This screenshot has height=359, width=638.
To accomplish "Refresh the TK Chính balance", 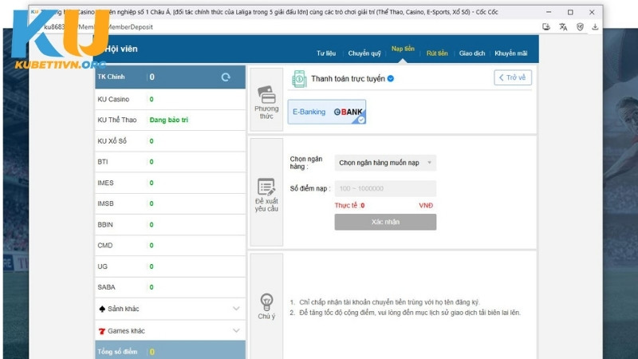I will point(226,77).
